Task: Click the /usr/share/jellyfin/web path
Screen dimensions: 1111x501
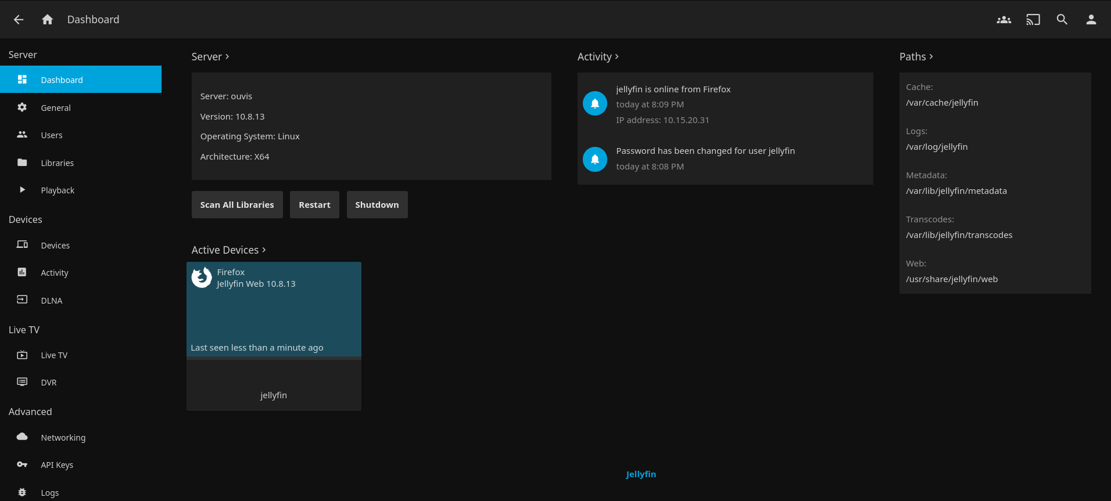Action: point(952,279)
